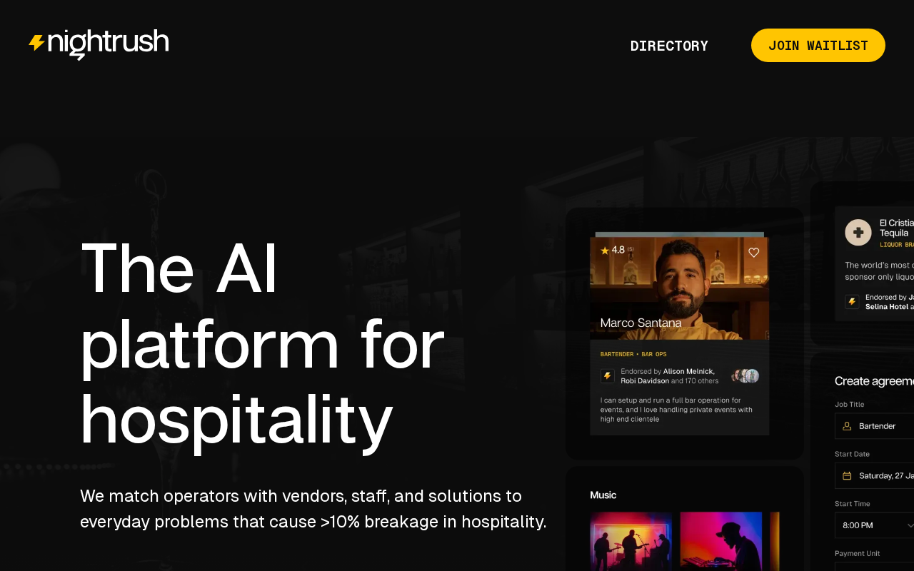Click the El Cristiano Tequila round brand logo
The image size is (914, 571).
[858, 233]
